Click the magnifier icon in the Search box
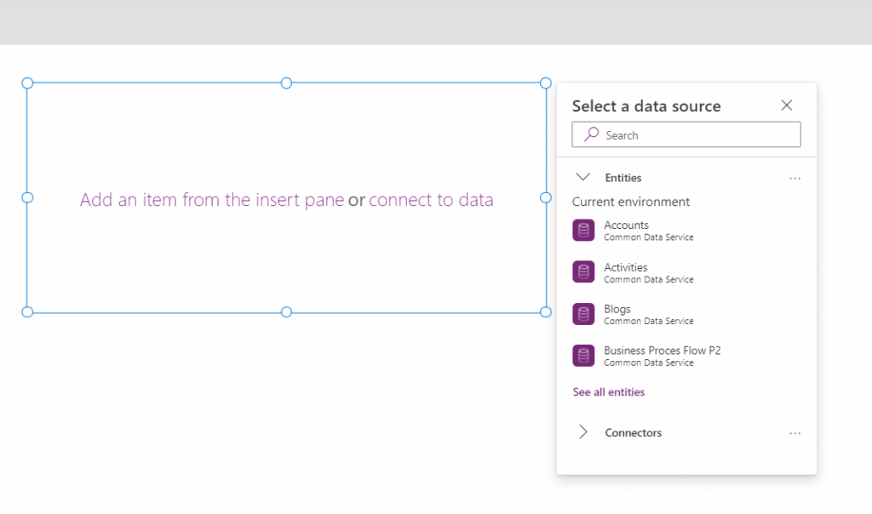 click(591, 134)
